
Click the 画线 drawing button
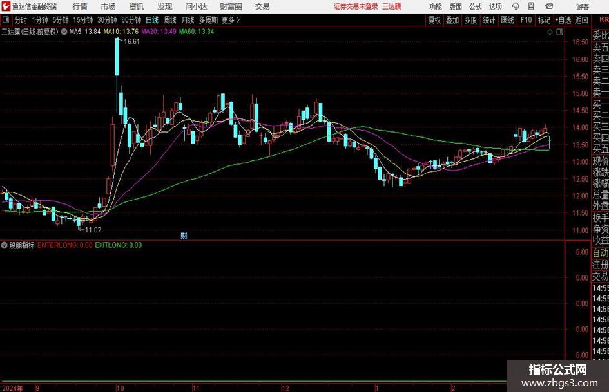(x=507, y=20)
